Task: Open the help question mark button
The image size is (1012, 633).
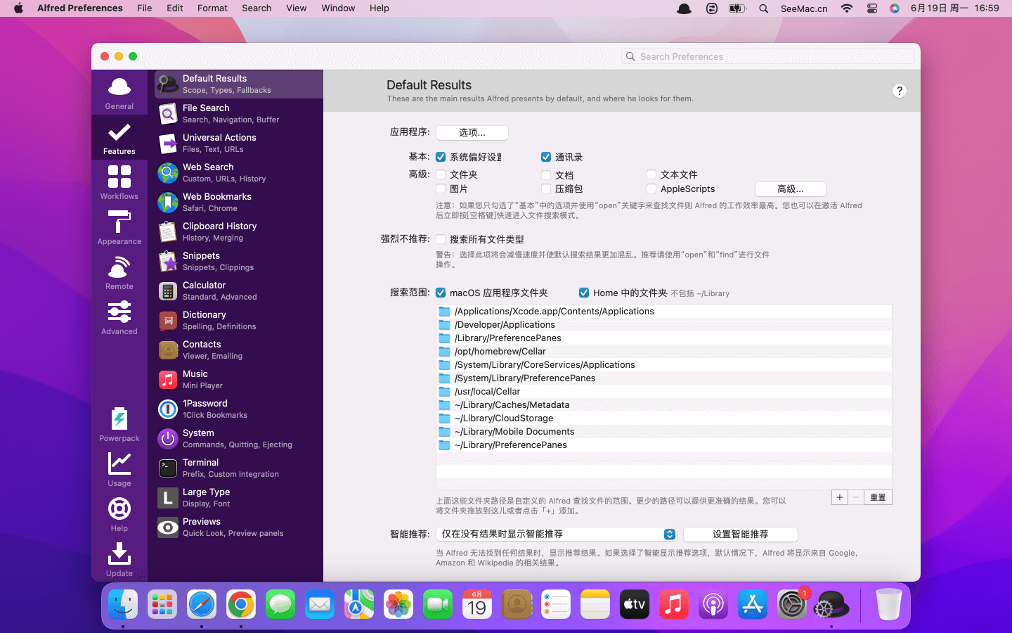Action: point(899,91)
